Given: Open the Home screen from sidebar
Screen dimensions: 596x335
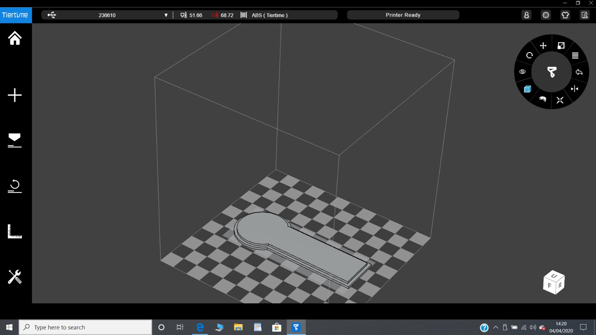Looking at the screenshot, I should pos(15,38).
